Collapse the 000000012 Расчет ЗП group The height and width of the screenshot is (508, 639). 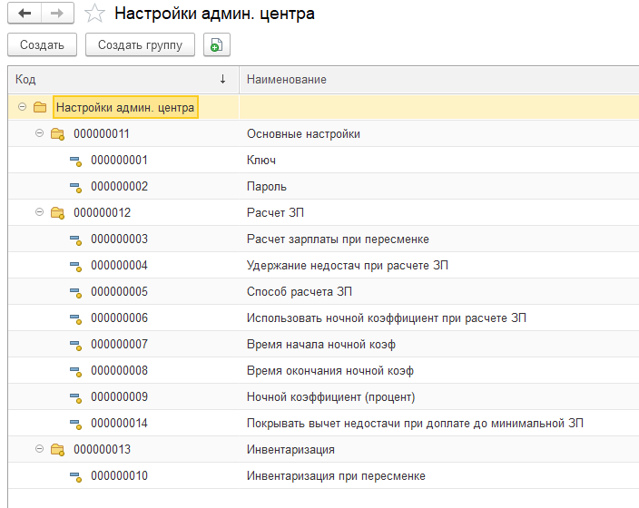pos(39,212)
